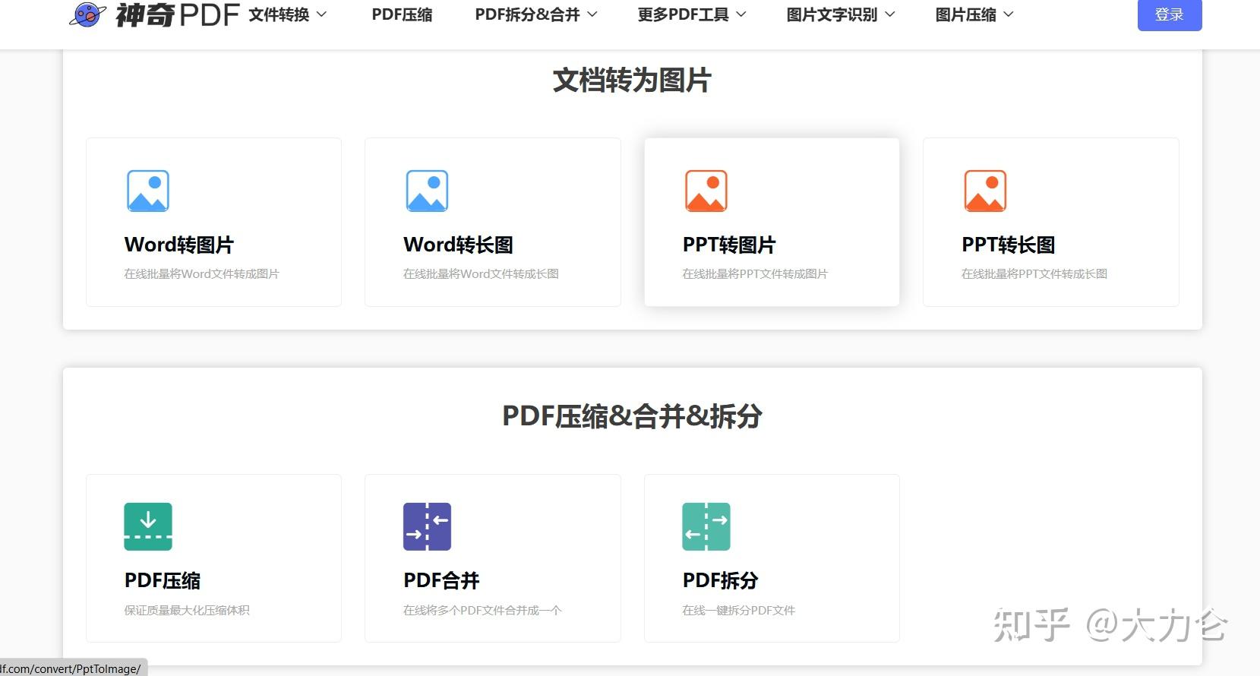This screenshot has width=1260, height=676.
Task: Click the PPT转长图 orange image icon
Action: click(x=985, y=191)
